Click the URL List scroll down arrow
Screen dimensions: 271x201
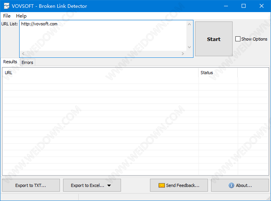pyautogui.click(x=189, y=47)
